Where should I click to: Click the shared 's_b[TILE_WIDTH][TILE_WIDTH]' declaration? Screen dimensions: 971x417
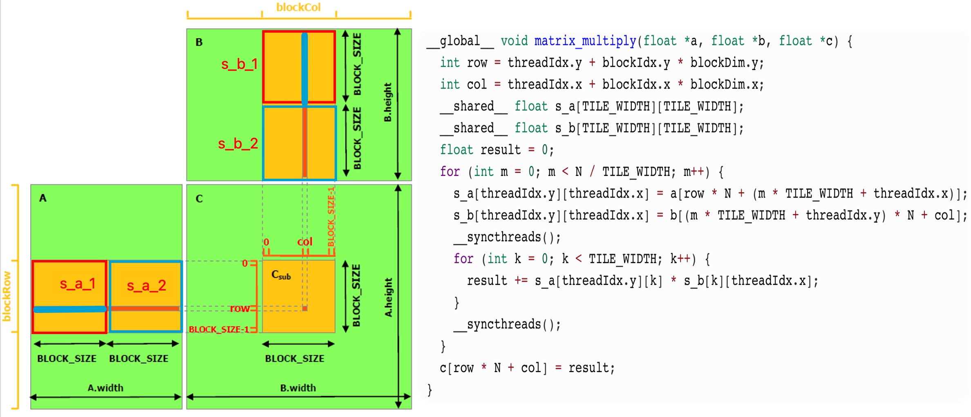click(x=592, y=128)
